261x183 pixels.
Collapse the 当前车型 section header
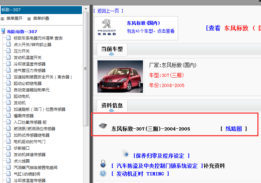pos(112,50)
